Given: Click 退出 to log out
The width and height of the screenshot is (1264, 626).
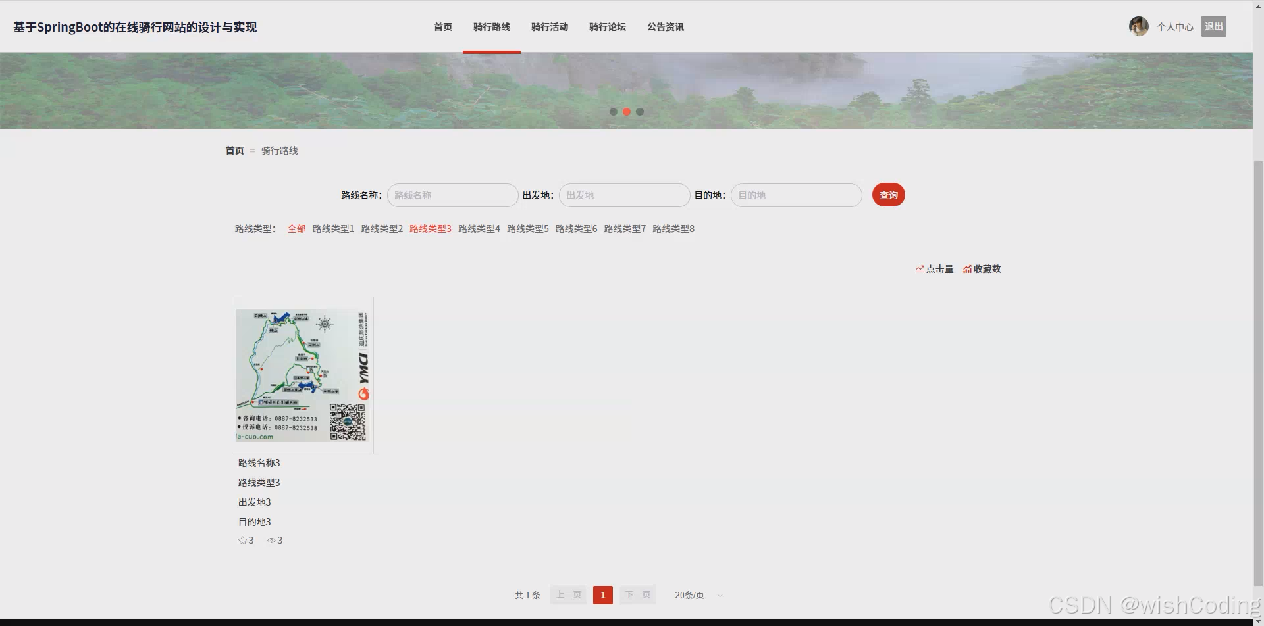Looking at the screenshot, I should click(1213, 26).
